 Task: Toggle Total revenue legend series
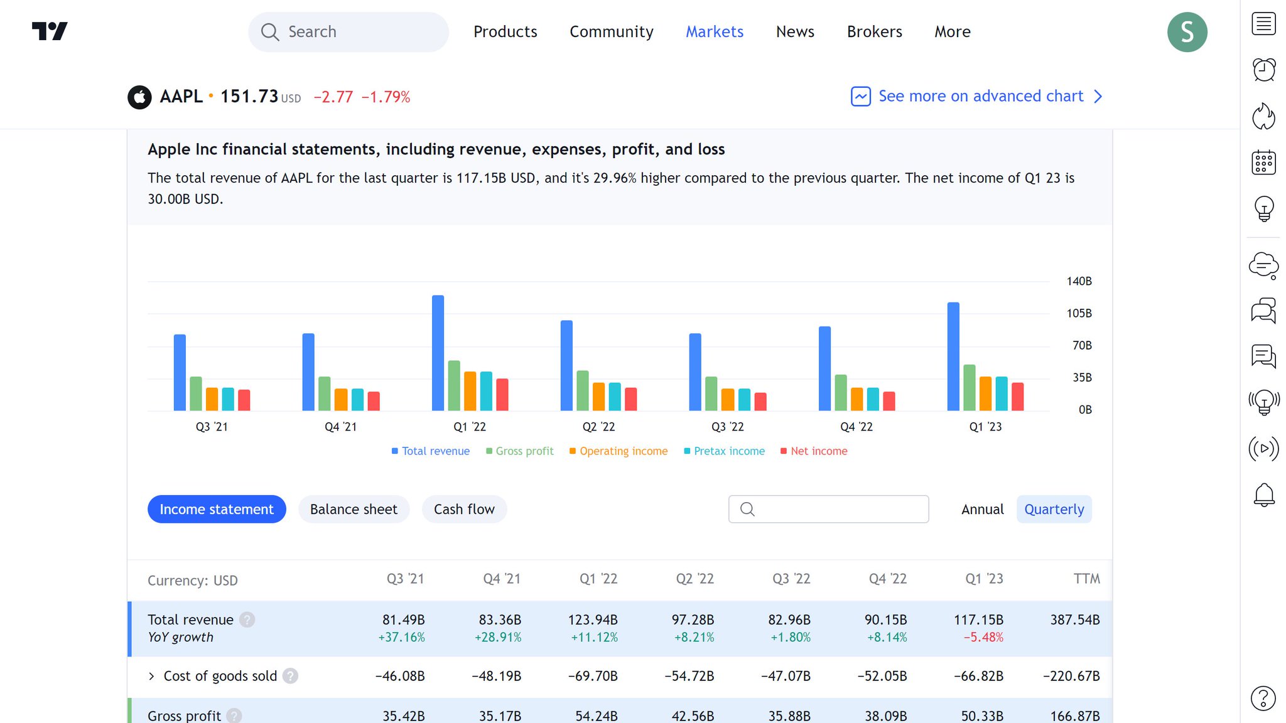click(431, 451)
